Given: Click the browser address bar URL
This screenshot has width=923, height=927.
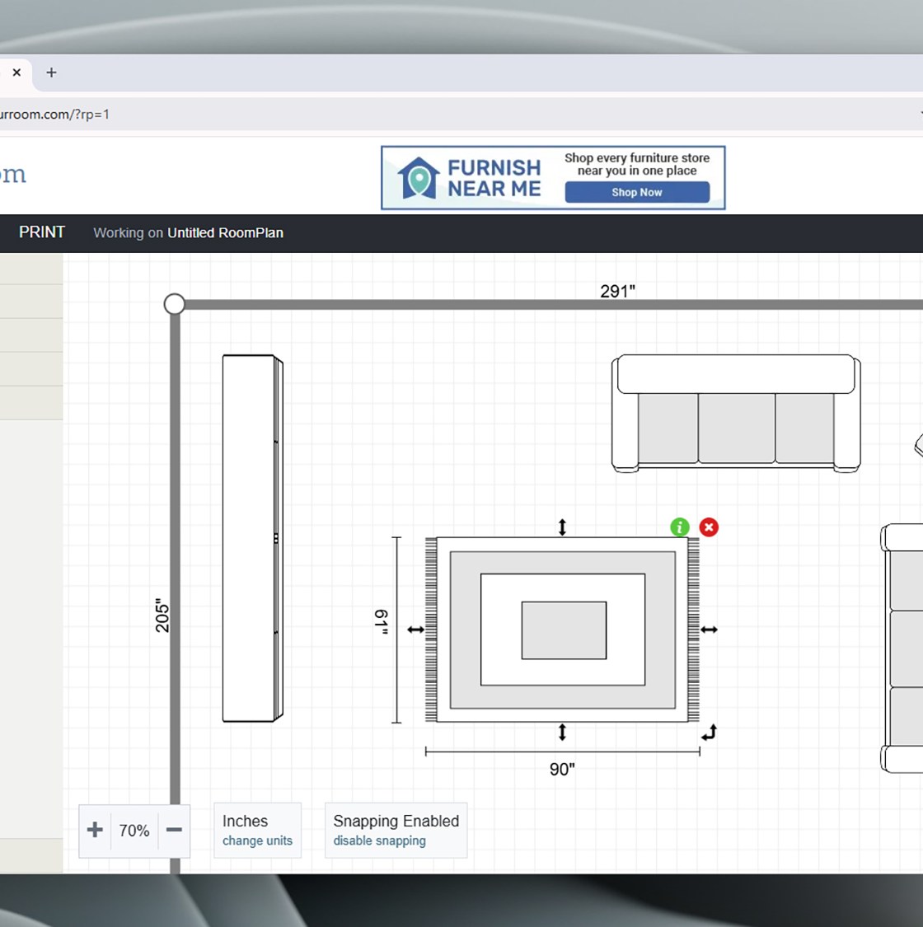Looking at the screenshot, I should point(54,115).
